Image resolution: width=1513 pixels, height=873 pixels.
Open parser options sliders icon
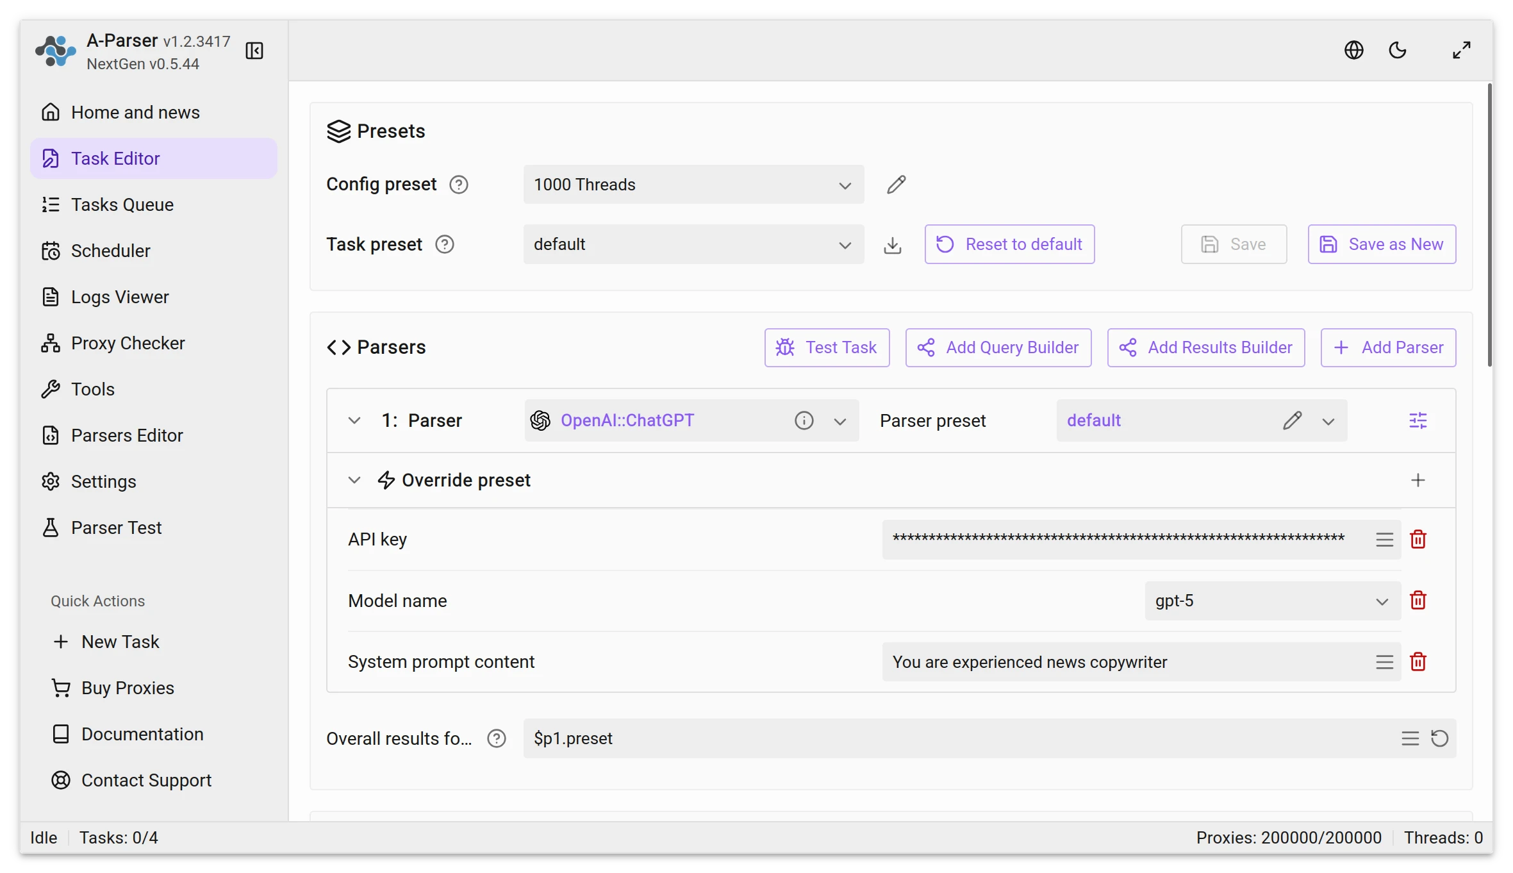[x=1418, y=420]
